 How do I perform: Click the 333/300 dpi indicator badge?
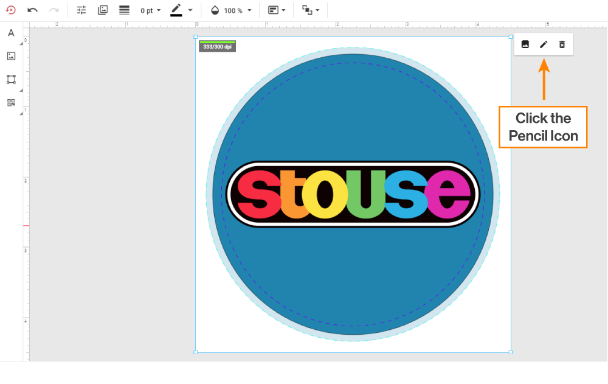tap(217, 46)
